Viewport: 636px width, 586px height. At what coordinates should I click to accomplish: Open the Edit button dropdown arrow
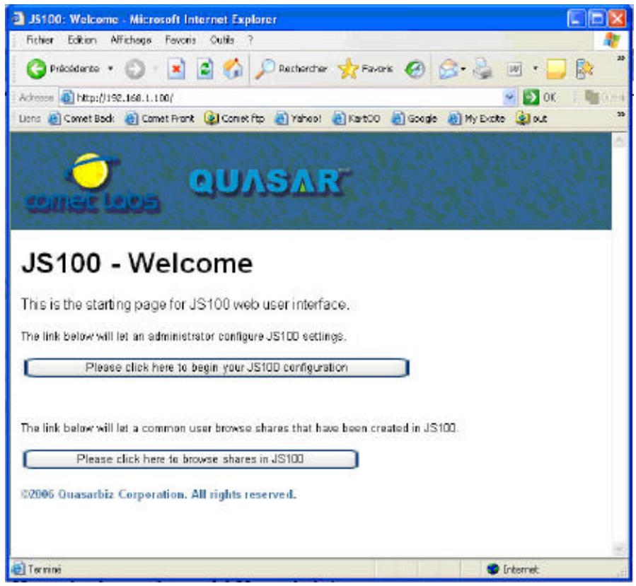pos(536,69)
